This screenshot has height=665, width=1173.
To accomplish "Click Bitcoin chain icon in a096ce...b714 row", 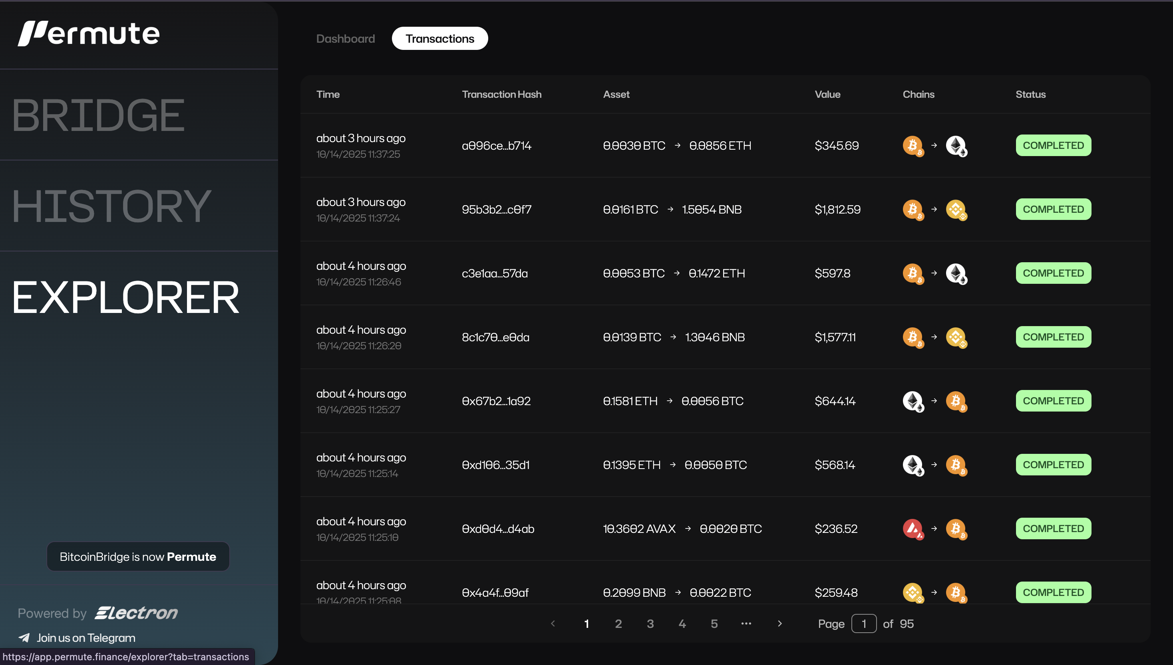I will (x=912, y=145).
